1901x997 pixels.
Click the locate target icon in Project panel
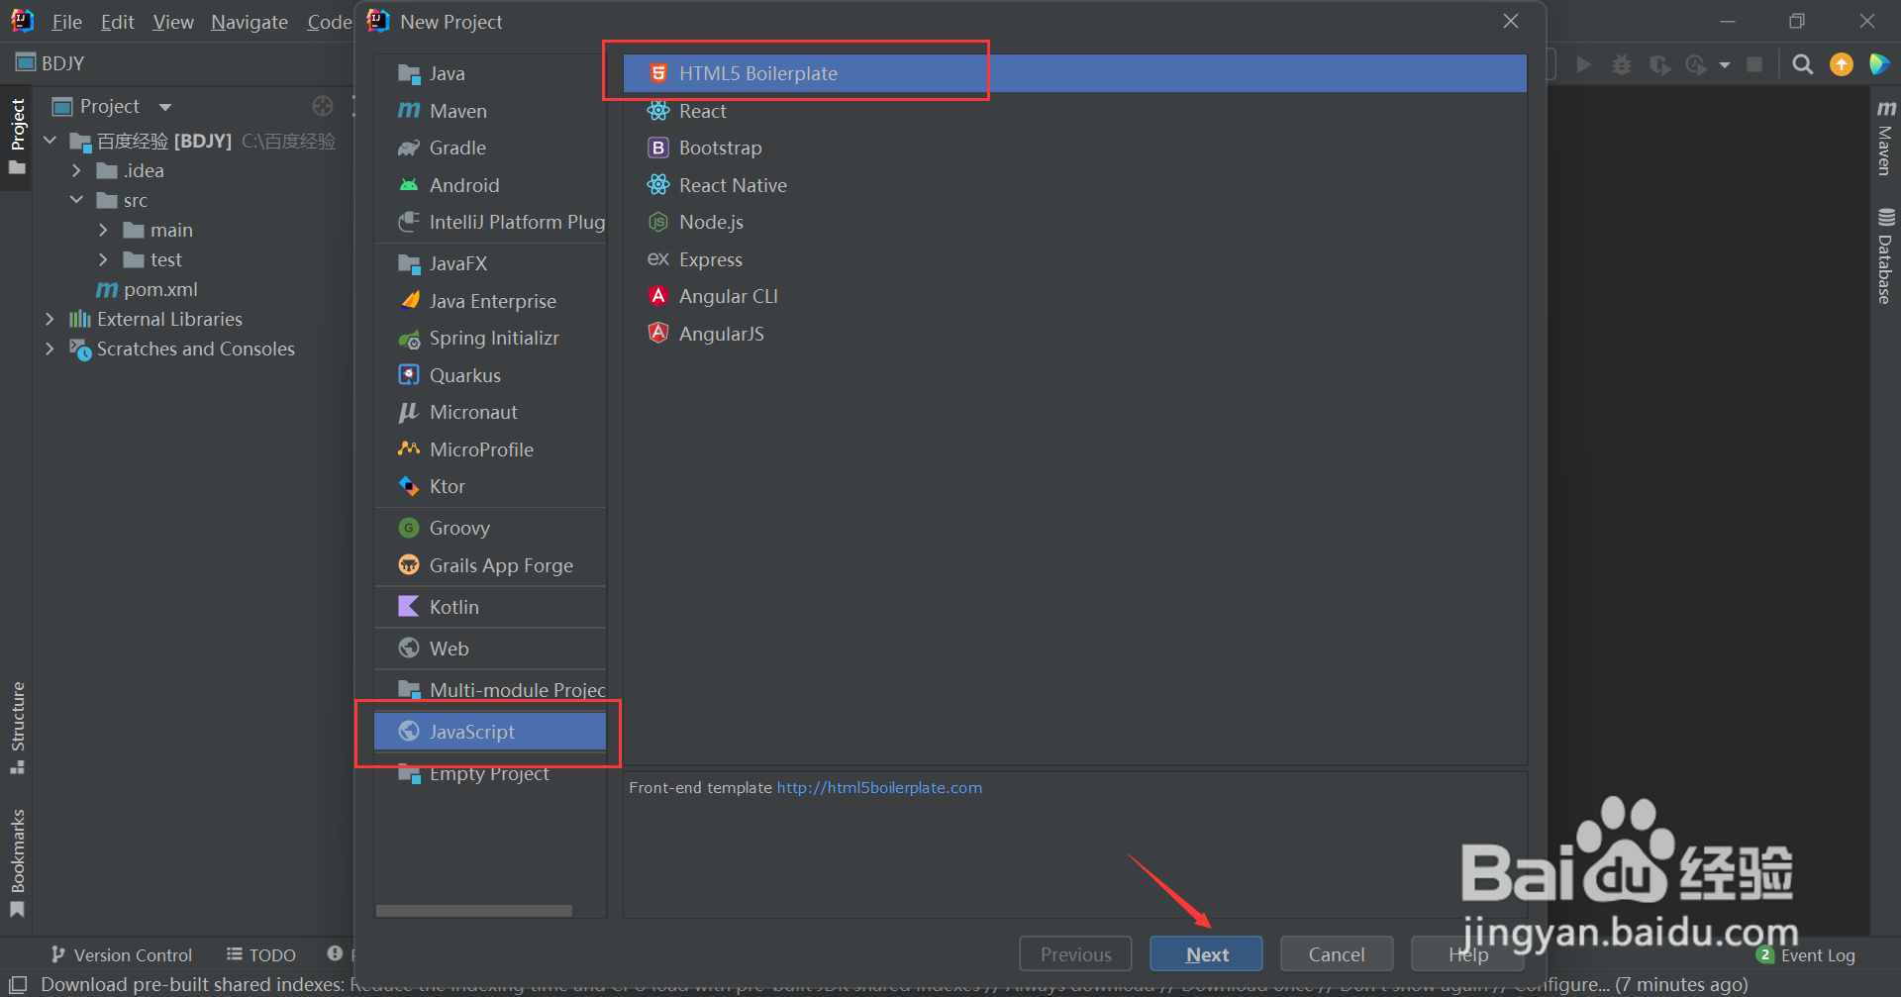(323, 106)
